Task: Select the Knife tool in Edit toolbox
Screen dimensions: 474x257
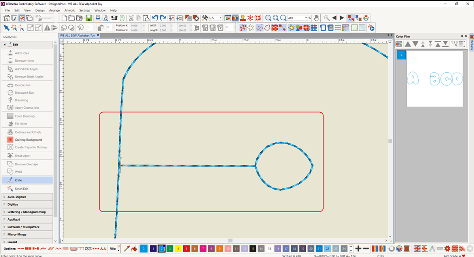Action: [x=27, y=180]
